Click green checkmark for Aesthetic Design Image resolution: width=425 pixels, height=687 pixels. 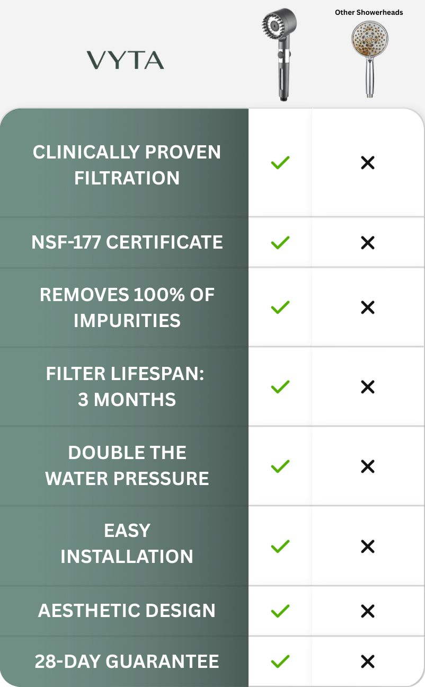(x=280, y=611)
